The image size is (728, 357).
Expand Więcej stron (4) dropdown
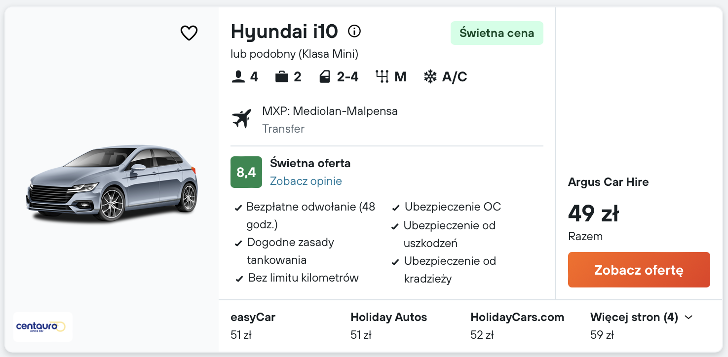[x=634, y=317]
